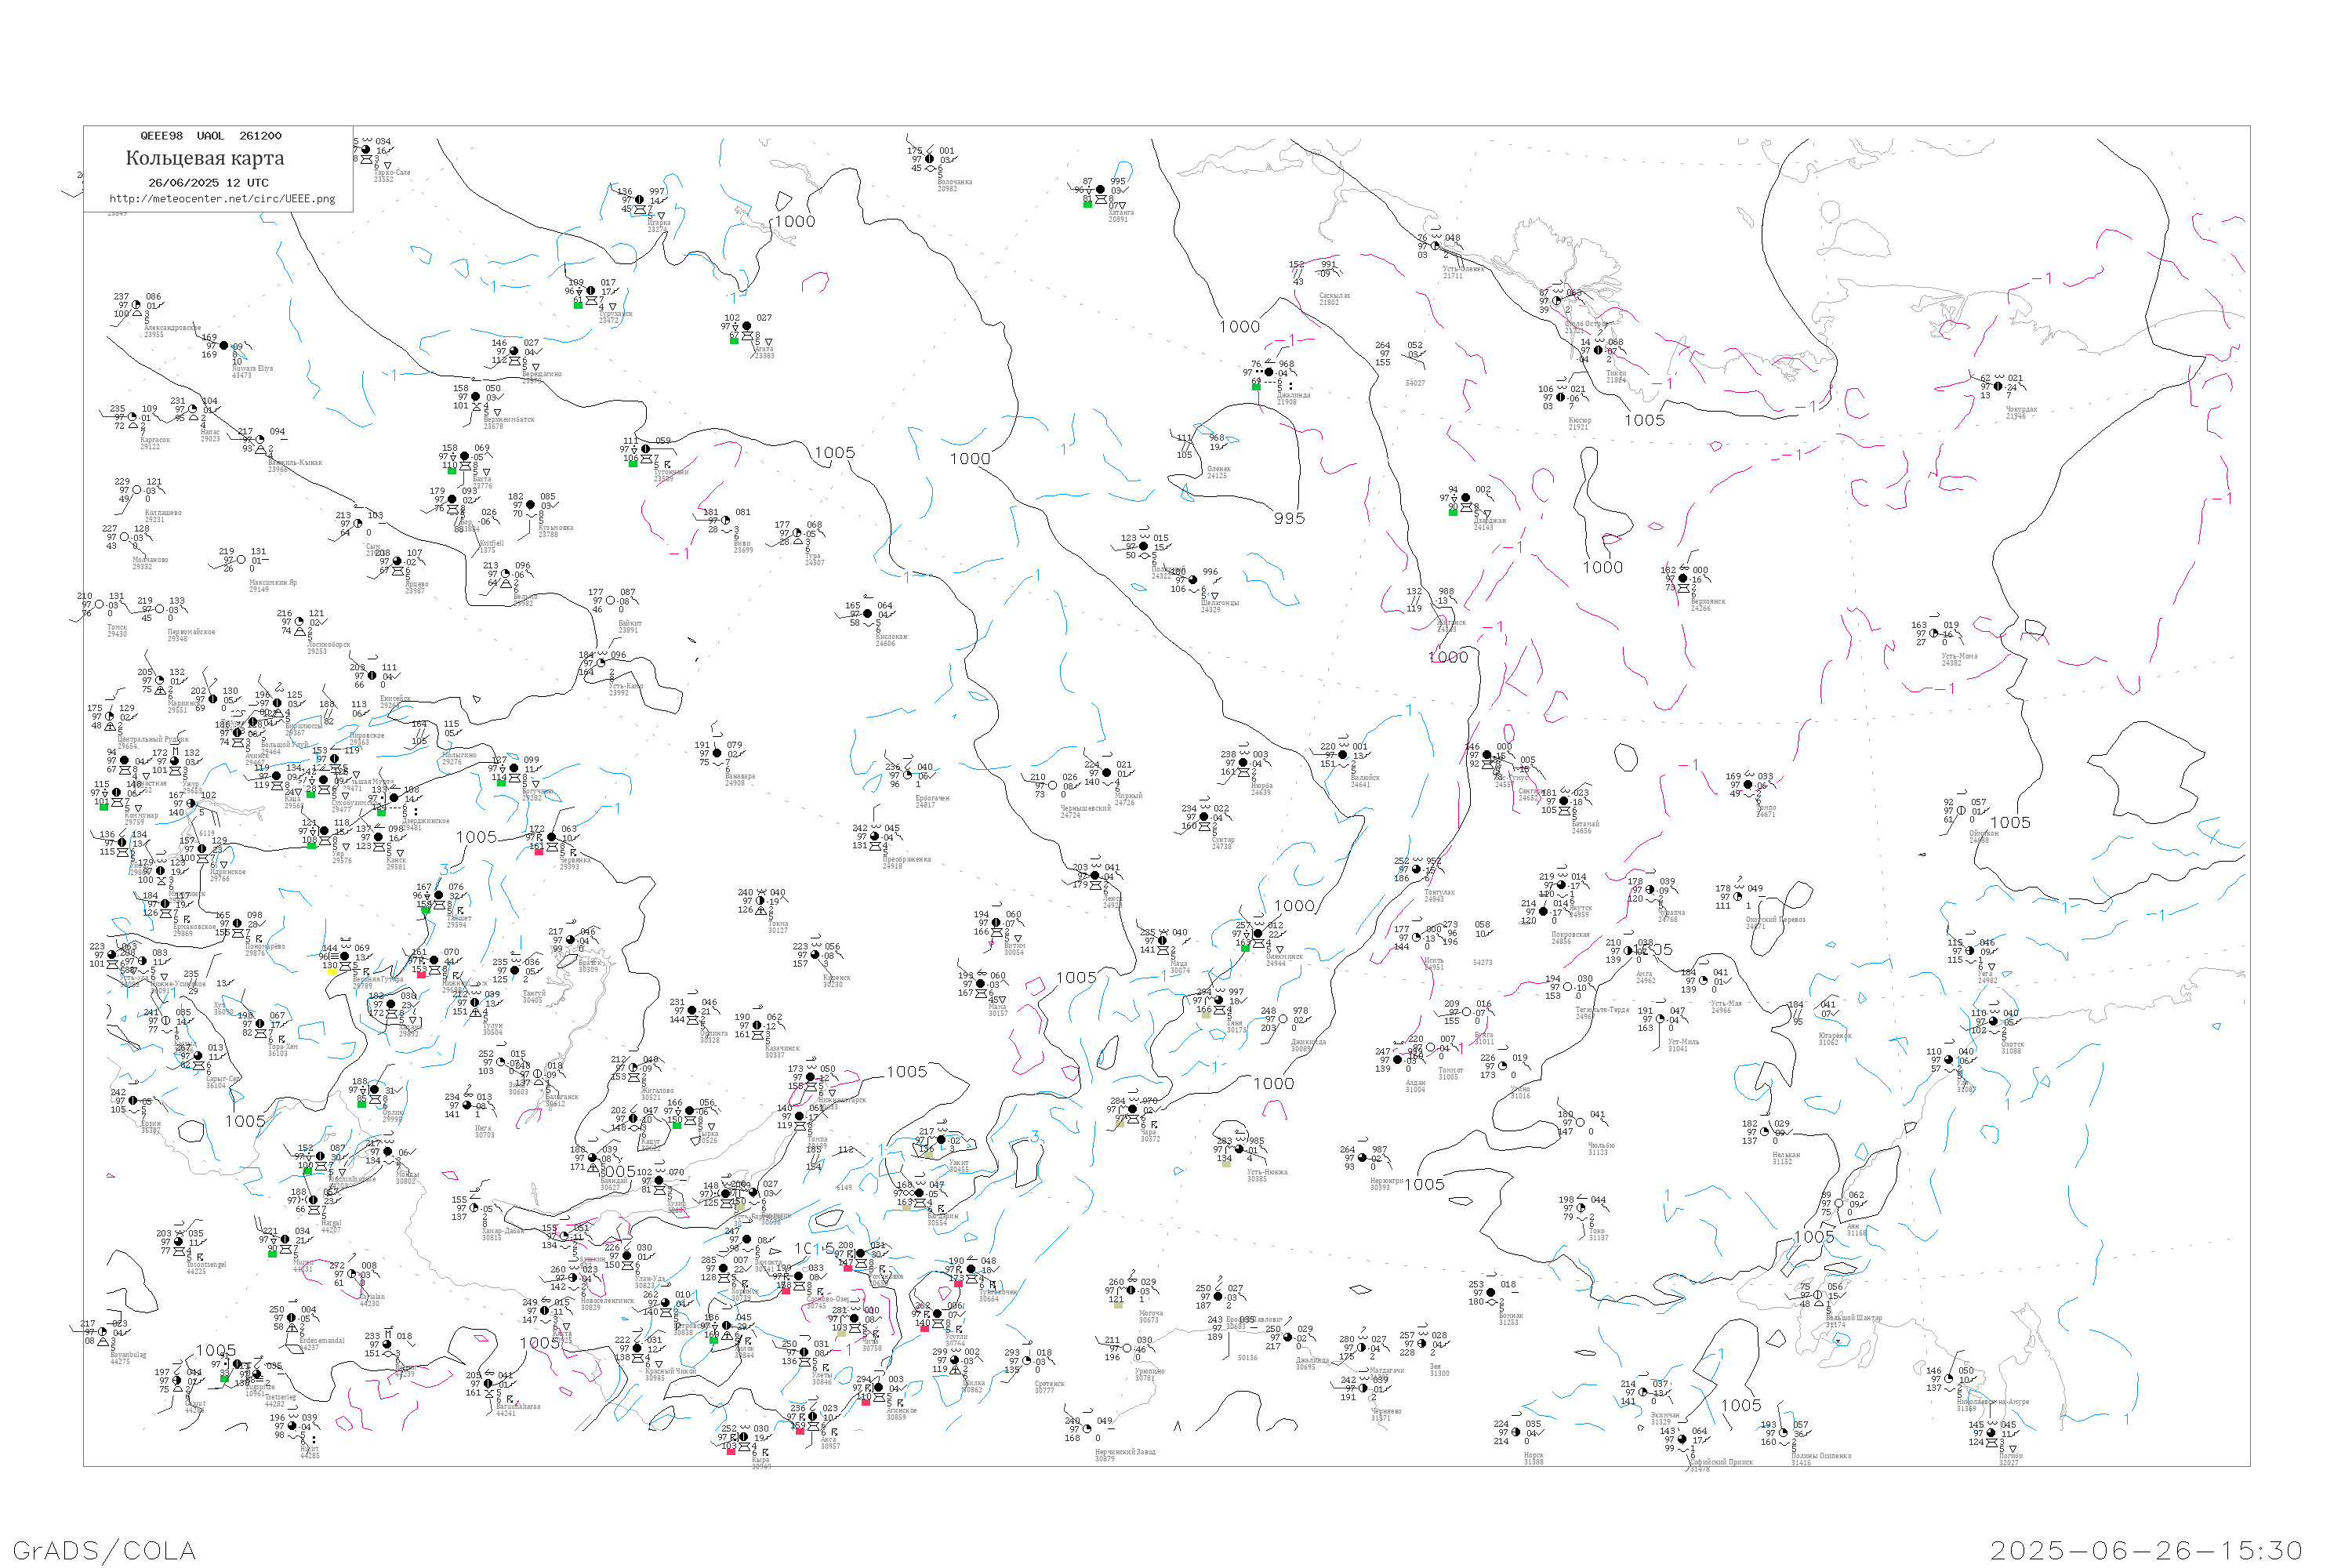Click the 2025-06-26-15:30 timestamp at bottom right
Screen dimensions: 2352x1568
coord(2147,1550)
